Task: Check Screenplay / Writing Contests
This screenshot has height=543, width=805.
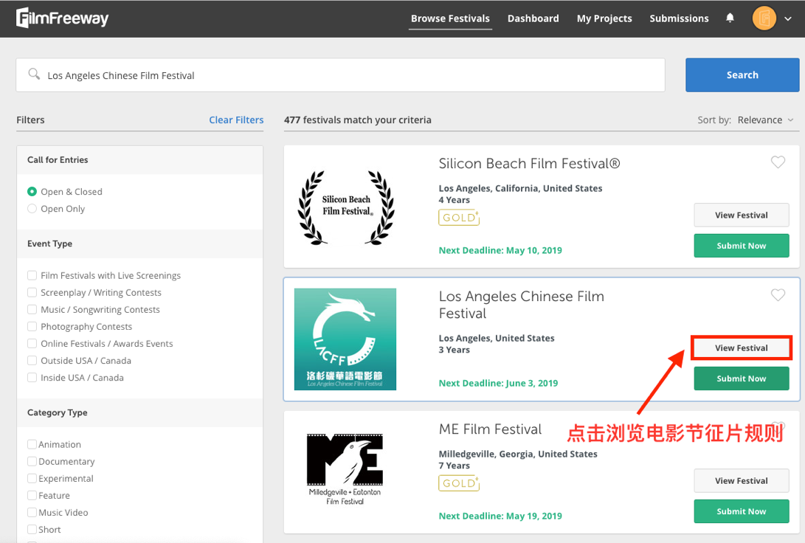Action: tap(32, 292)
